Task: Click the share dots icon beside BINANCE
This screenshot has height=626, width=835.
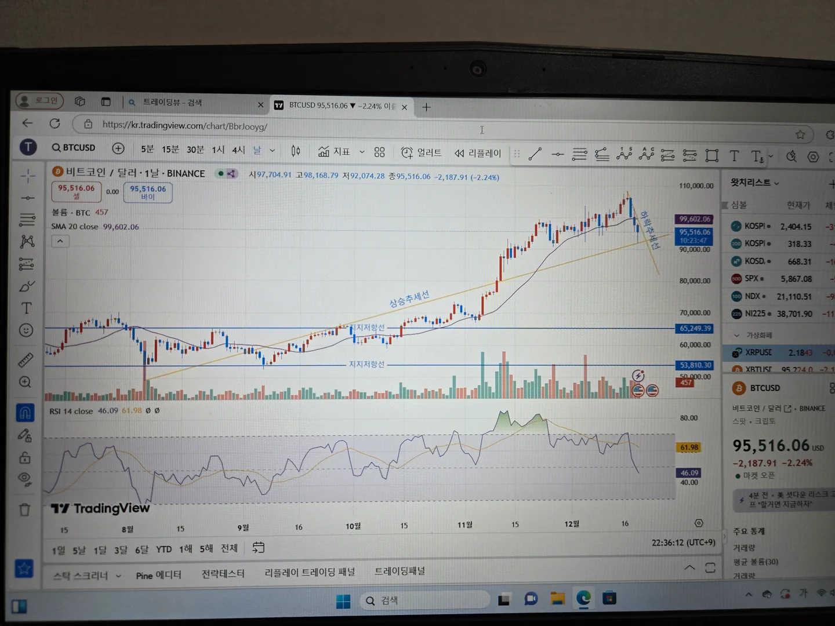Action: pyautogui.click(x=231, y=173)
